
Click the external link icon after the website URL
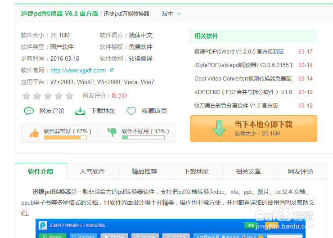pos(112,70)
